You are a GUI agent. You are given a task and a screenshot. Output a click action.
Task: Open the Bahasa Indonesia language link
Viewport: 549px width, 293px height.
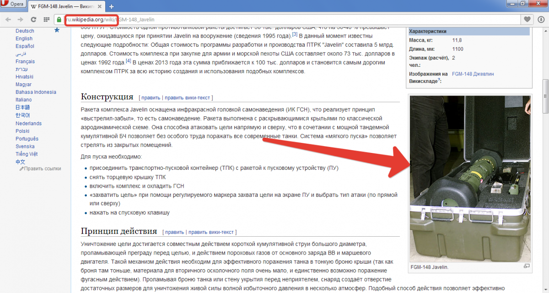coord(36,92)
